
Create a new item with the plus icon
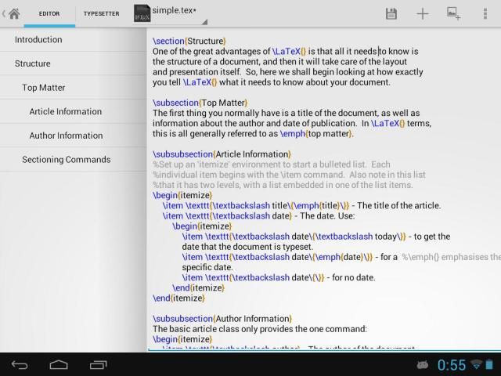tap(422, 13)
